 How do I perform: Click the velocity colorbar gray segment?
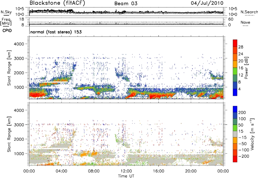[x=235, y=134]
